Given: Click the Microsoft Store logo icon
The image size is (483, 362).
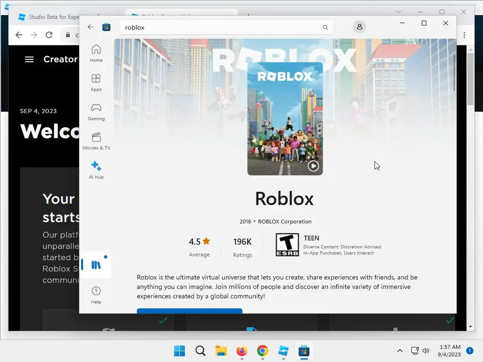Looking at the screenshot, I should click(106, 27).
